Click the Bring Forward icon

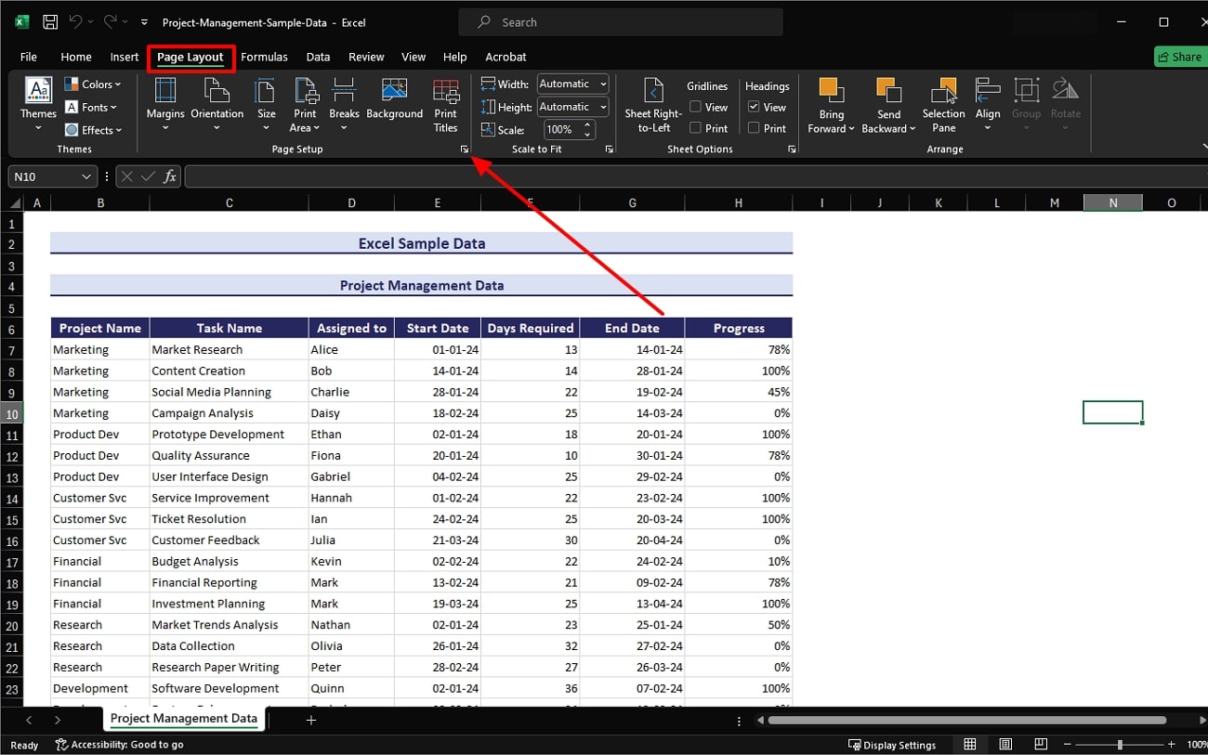[831, 90]
